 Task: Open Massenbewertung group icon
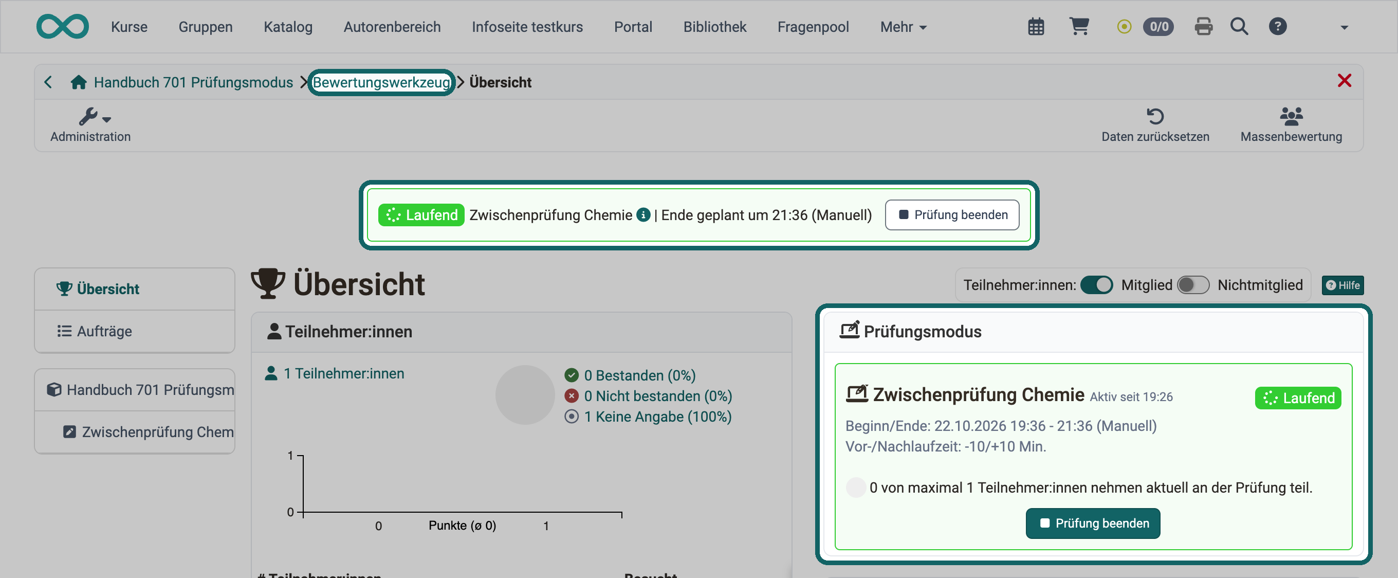coord(1291,116)
